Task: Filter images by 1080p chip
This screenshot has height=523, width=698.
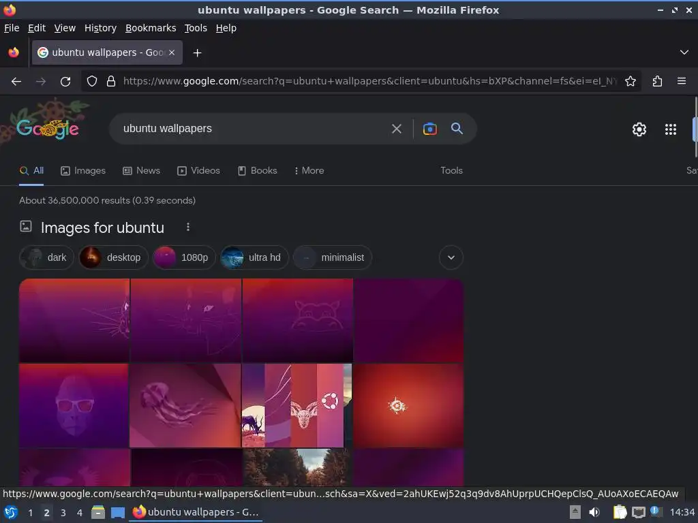Action: tap(184, 257)
